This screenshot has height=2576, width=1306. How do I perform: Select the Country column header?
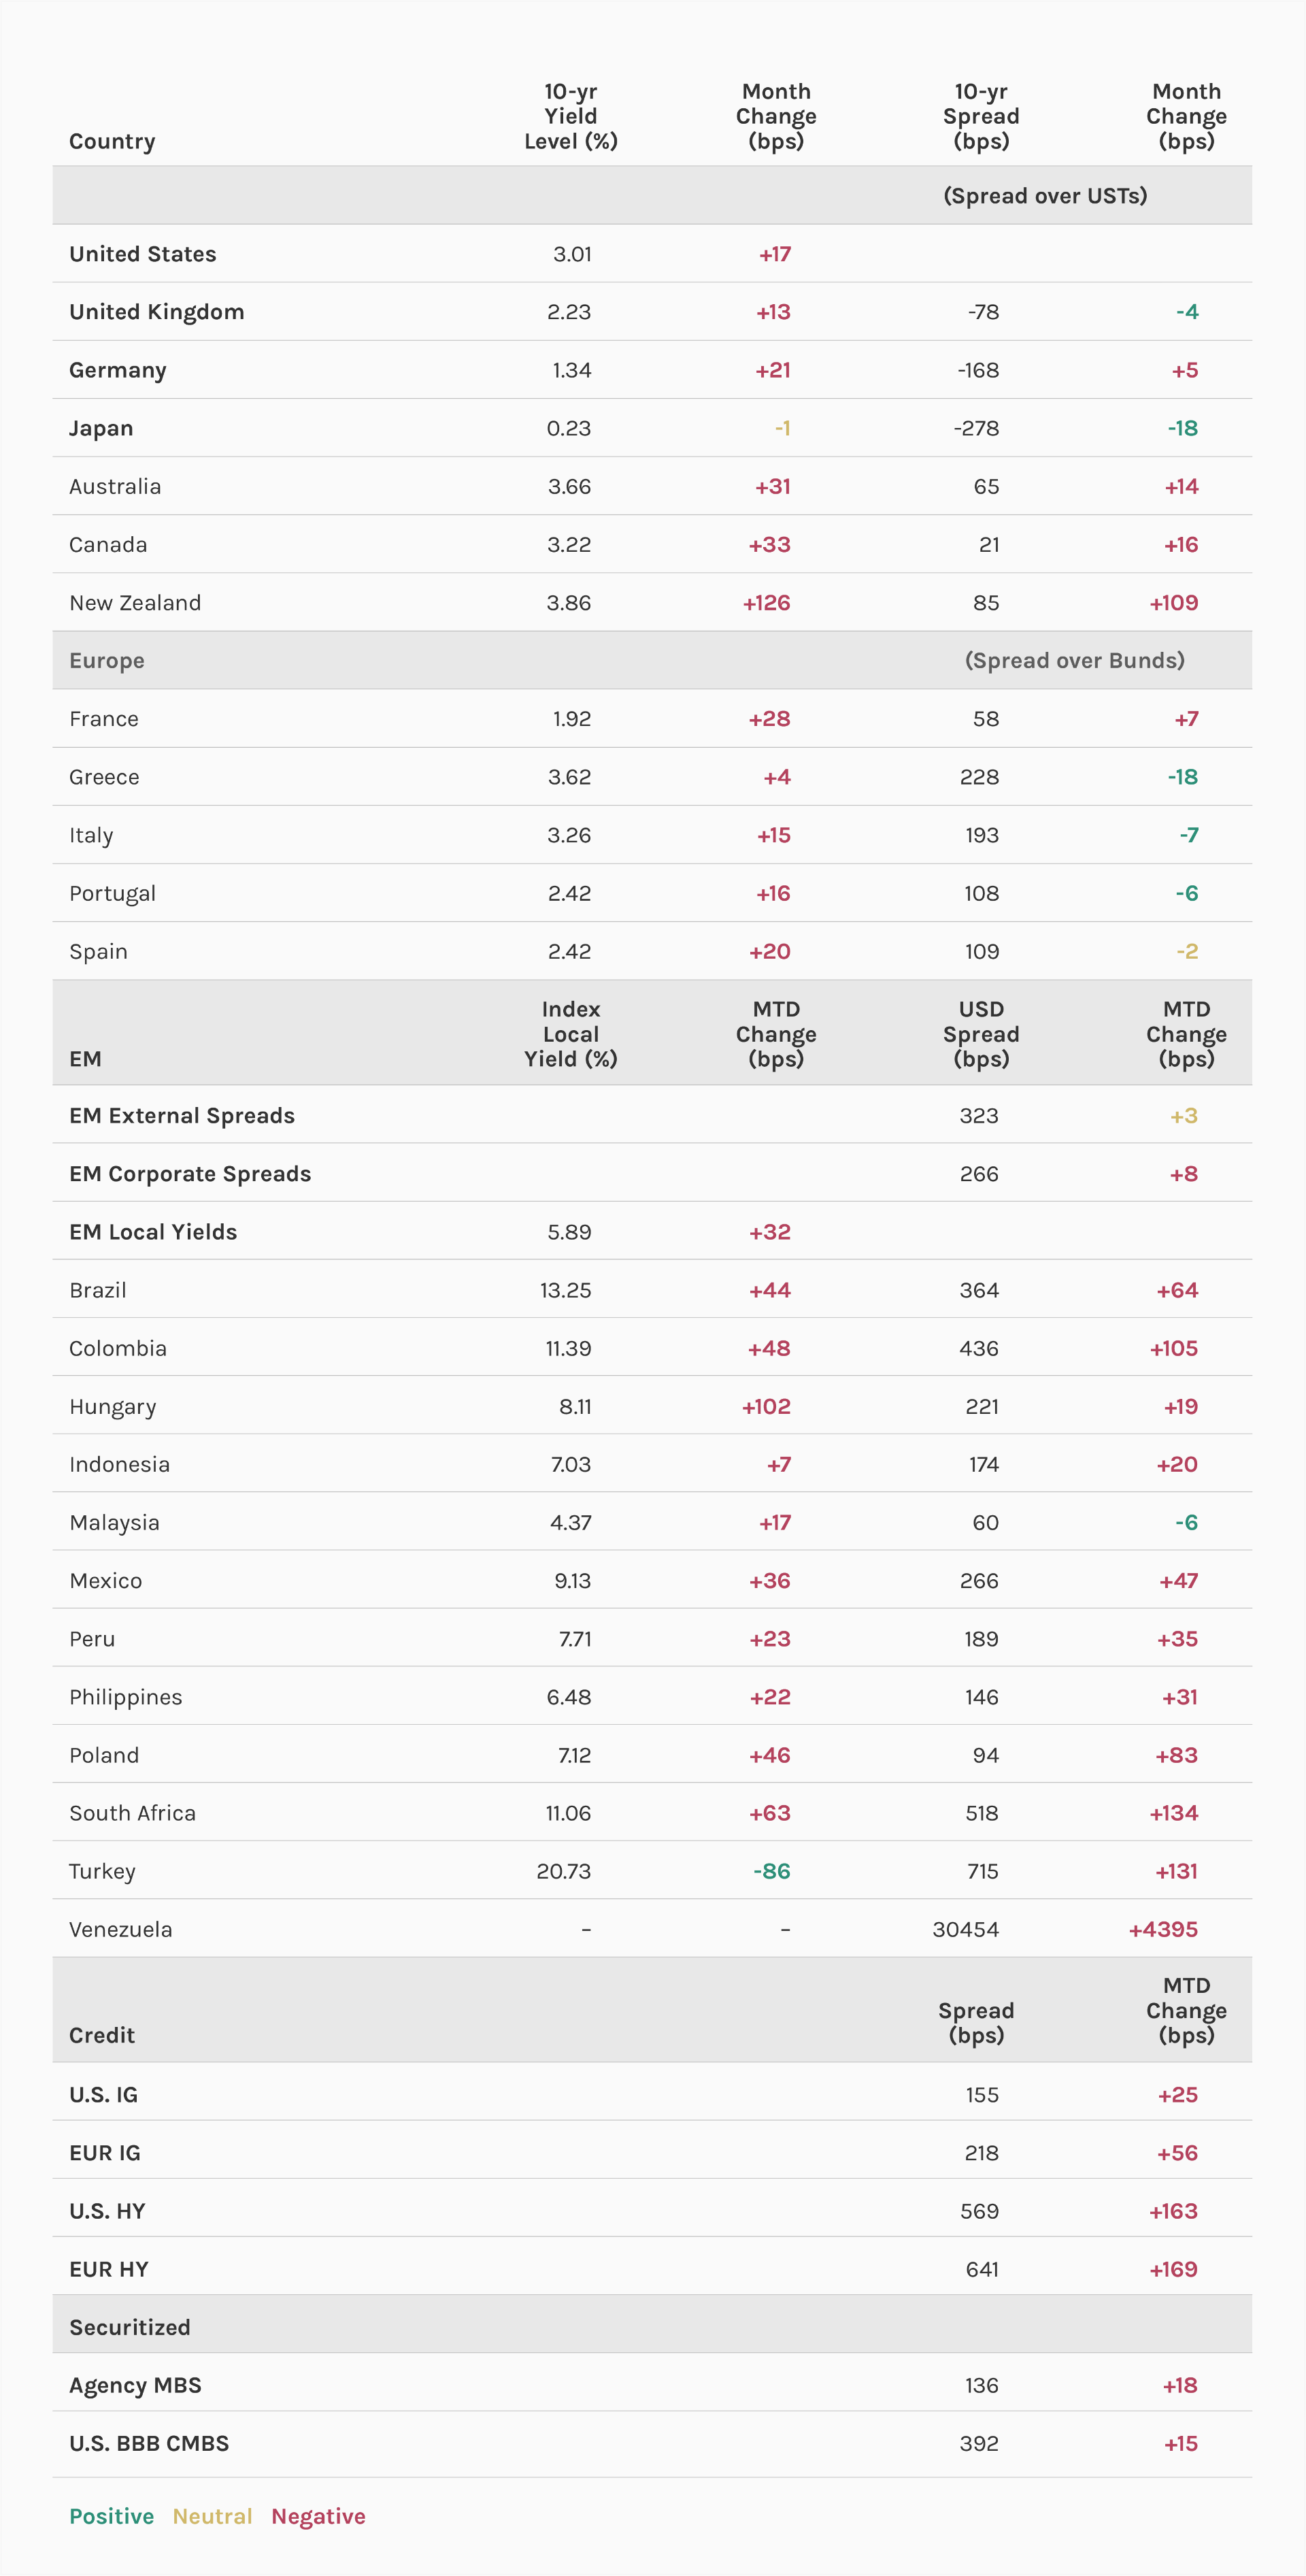click(112, 141)
